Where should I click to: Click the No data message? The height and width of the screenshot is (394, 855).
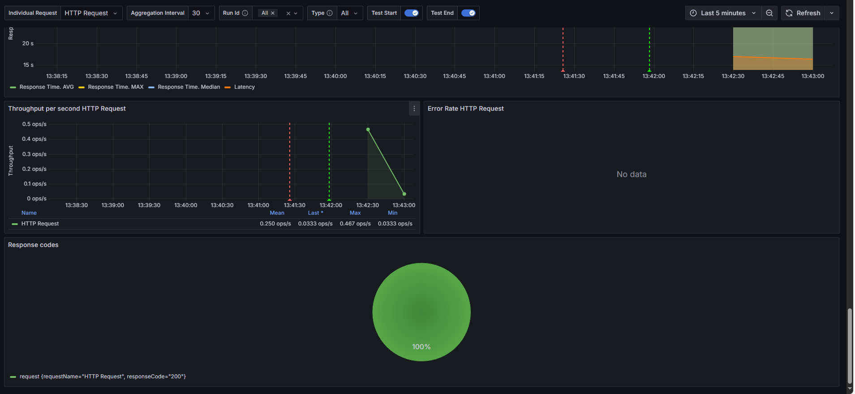pyautogui.click(x=632, y=174)
